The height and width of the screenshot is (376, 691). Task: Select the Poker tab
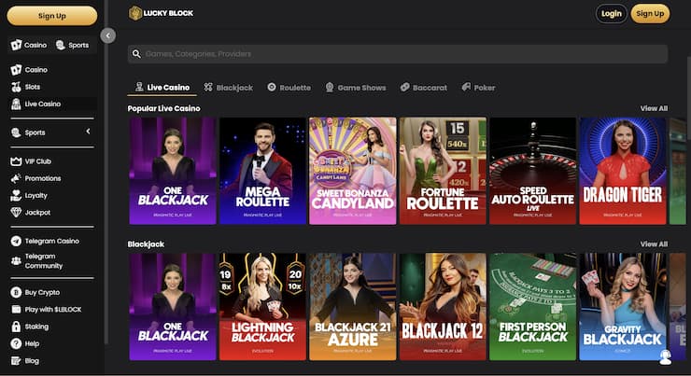[479, 87]
